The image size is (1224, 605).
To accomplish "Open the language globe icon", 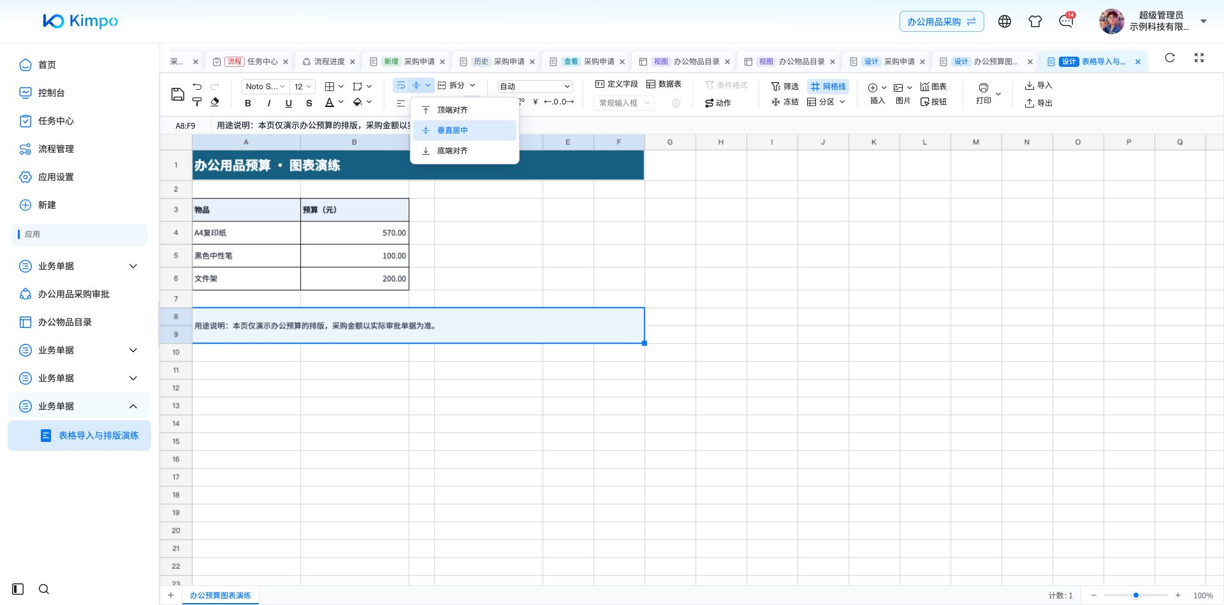I will click(x=1005, y=22).
